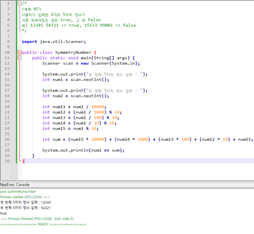
Task: Click the public static void main line
Action: [x=83, y=58]
